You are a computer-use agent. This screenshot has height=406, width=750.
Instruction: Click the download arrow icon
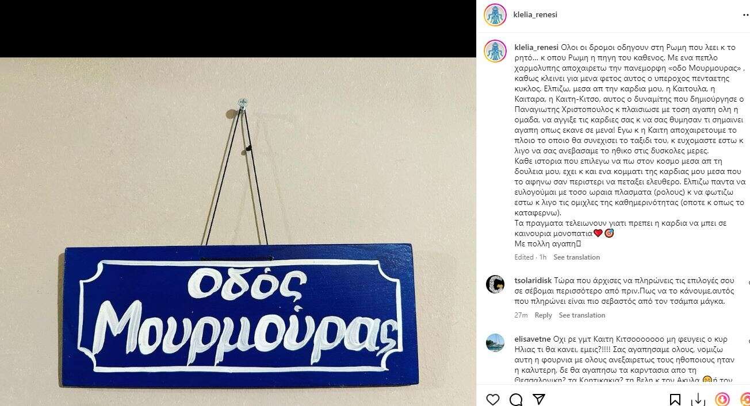[x=698, y=399]
